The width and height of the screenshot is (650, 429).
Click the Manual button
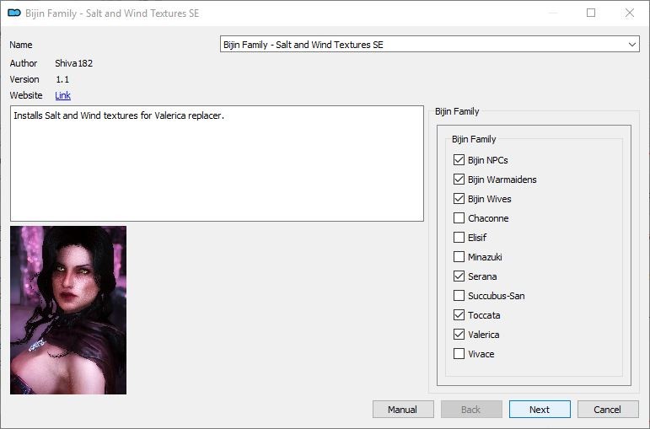click(x=403, y=410)
